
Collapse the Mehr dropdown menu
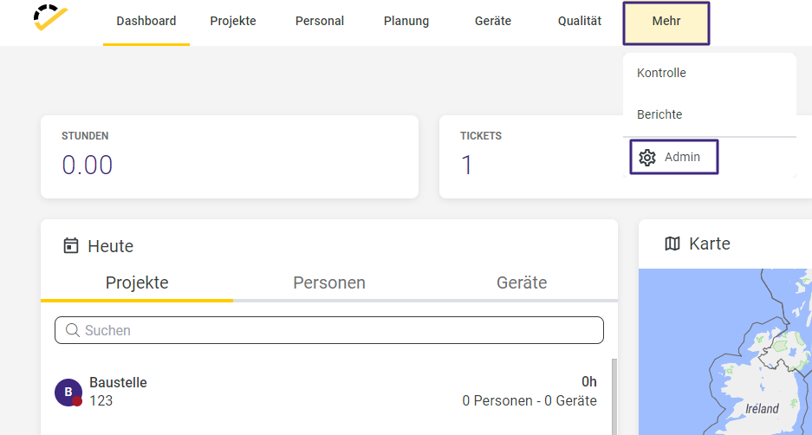coord(666,23)
